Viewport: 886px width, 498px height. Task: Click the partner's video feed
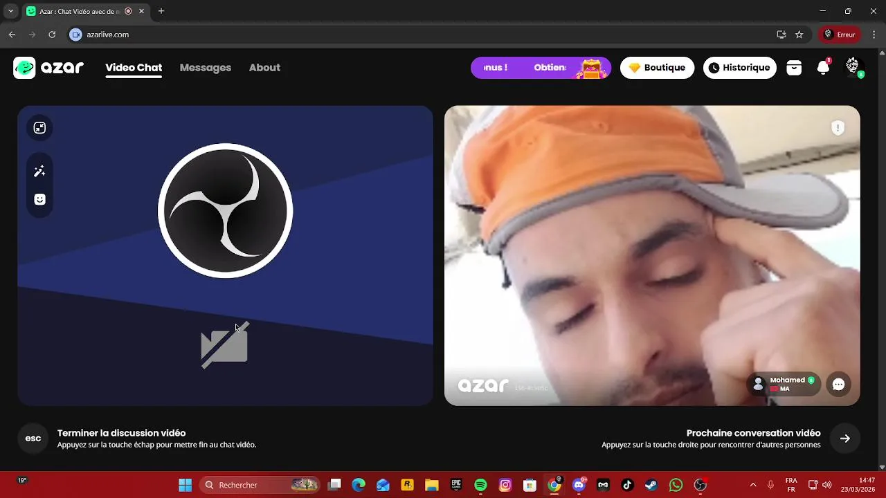[652, 255]
